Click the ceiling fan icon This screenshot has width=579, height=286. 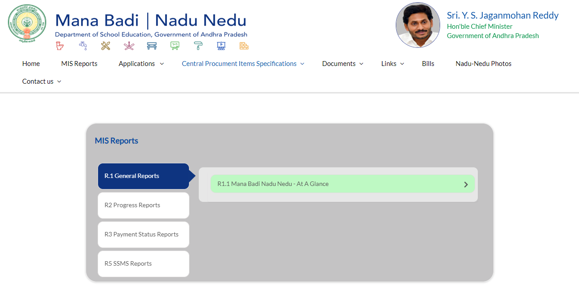[x=129, y=45]
